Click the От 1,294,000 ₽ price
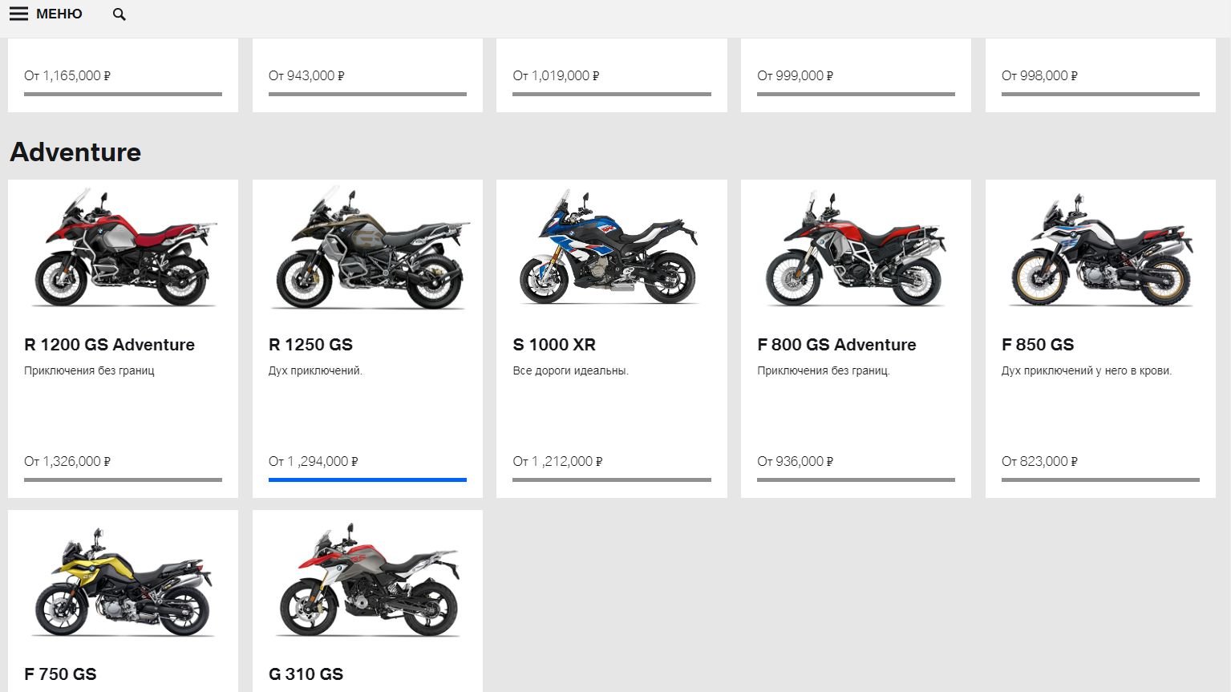This screenshot has width=1231, height=692. 314,462
